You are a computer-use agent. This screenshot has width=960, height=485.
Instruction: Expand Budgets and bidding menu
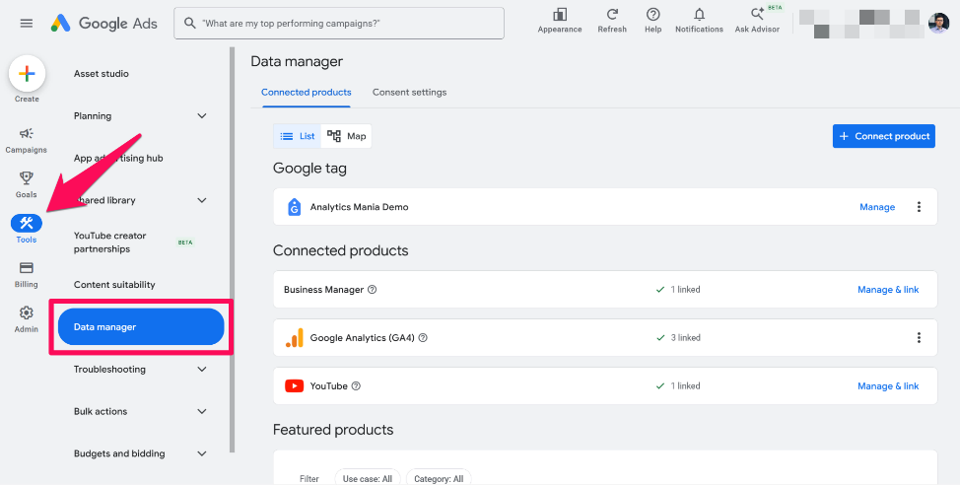point(202,453)
